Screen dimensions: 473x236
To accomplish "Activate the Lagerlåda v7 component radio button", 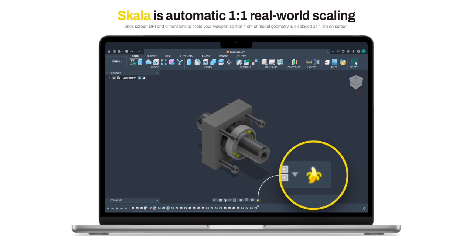I will click(144, 78).
